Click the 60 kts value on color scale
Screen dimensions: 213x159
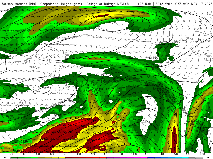point(52,154)
